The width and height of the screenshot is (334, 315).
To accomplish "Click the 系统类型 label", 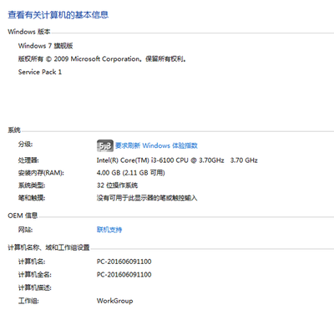I will 32,185.
